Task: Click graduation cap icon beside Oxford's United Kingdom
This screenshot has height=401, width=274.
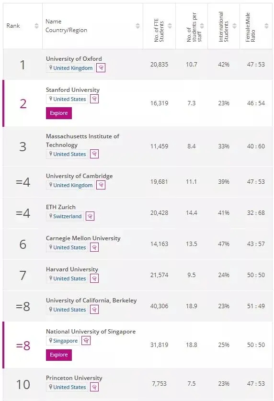Action: 101,68
